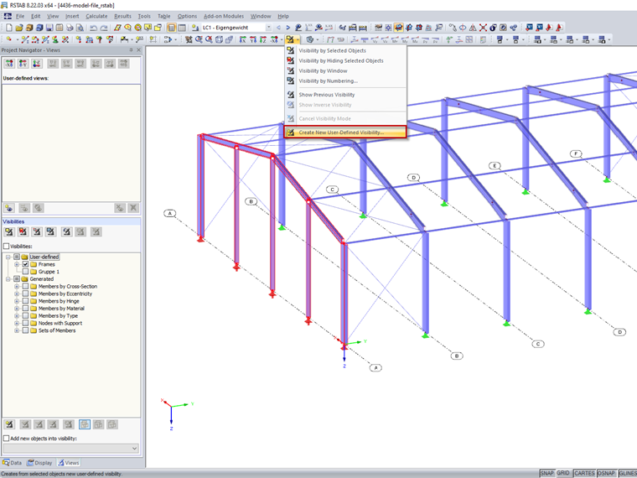Viewport: 637px width, 478px height.
Task: Check Members by Hinge checkbox
Action: (26, 301)
